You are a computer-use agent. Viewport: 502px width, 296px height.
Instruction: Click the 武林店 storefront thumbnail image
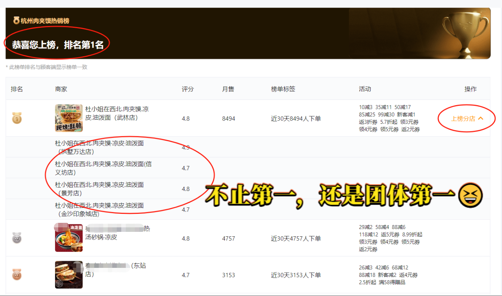coord(69,118)
